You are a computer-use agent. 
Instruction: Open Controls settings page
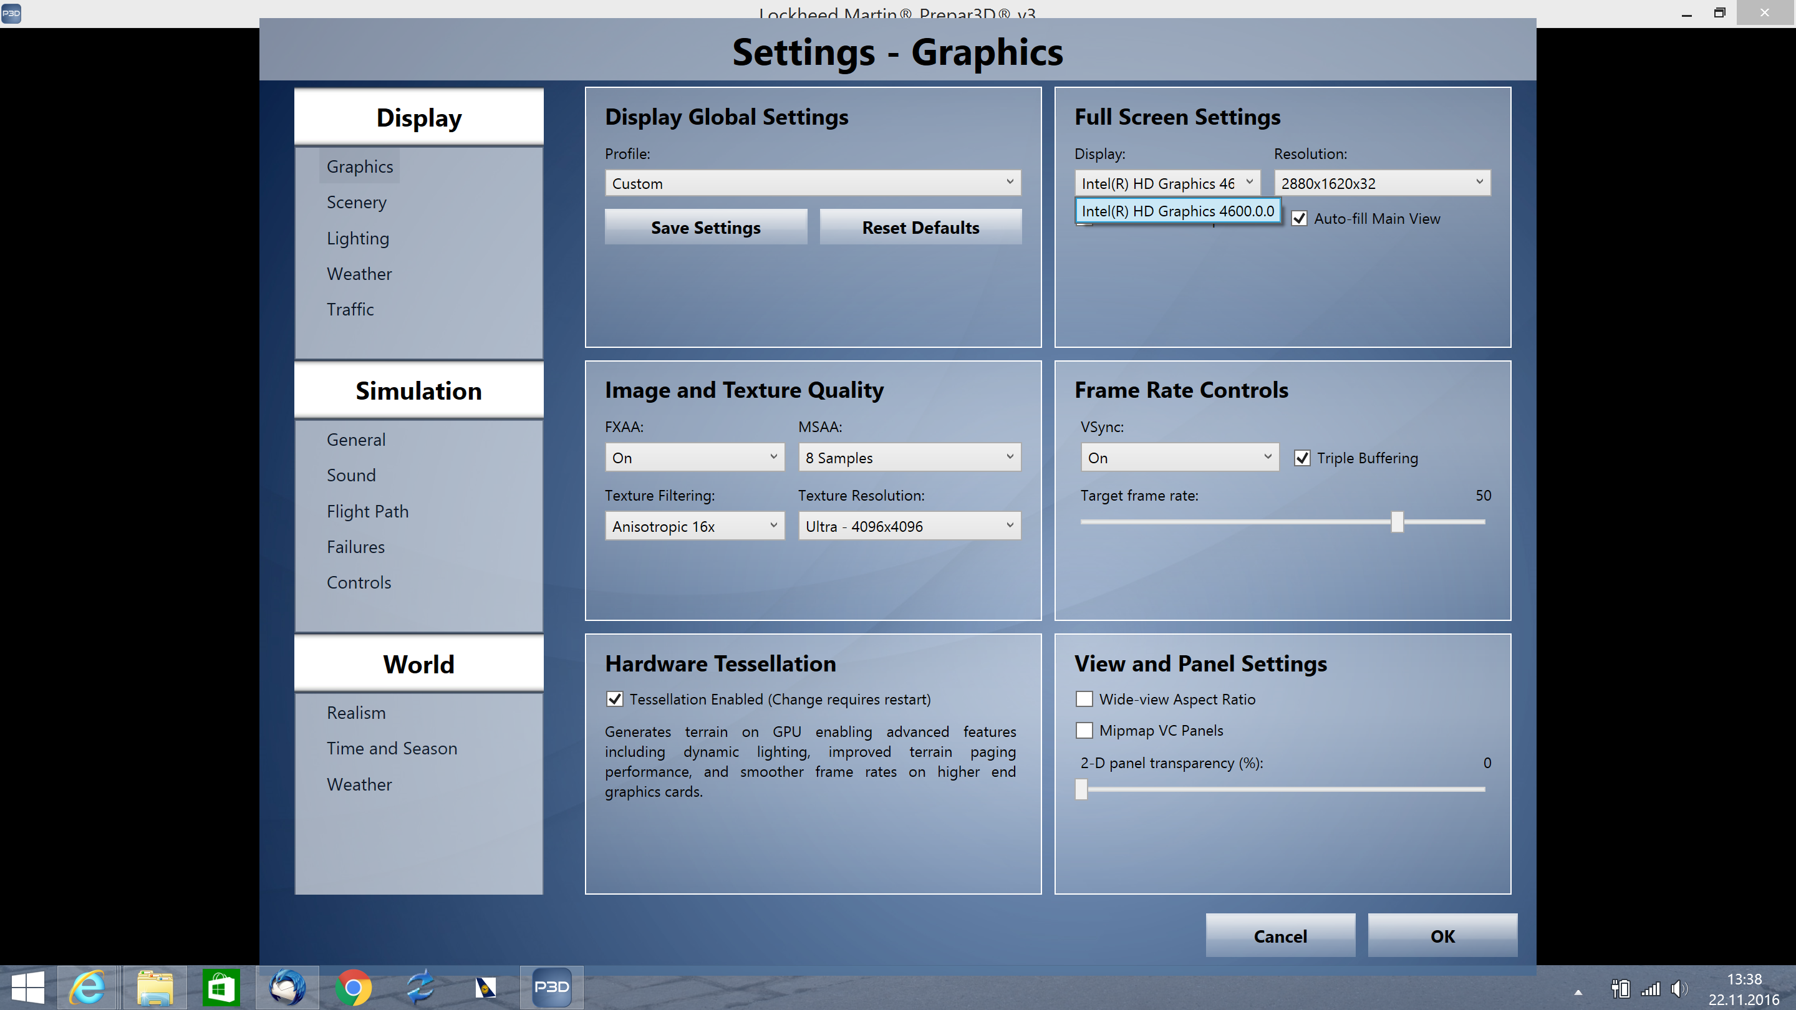359,583
